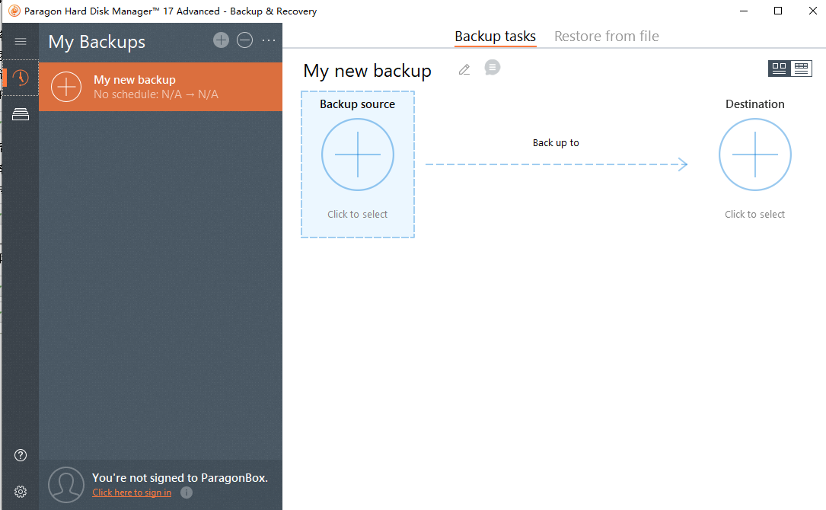Select the Backup & Recovery clock icon
This screenshot has height=510, width=826.
(21, 78)
